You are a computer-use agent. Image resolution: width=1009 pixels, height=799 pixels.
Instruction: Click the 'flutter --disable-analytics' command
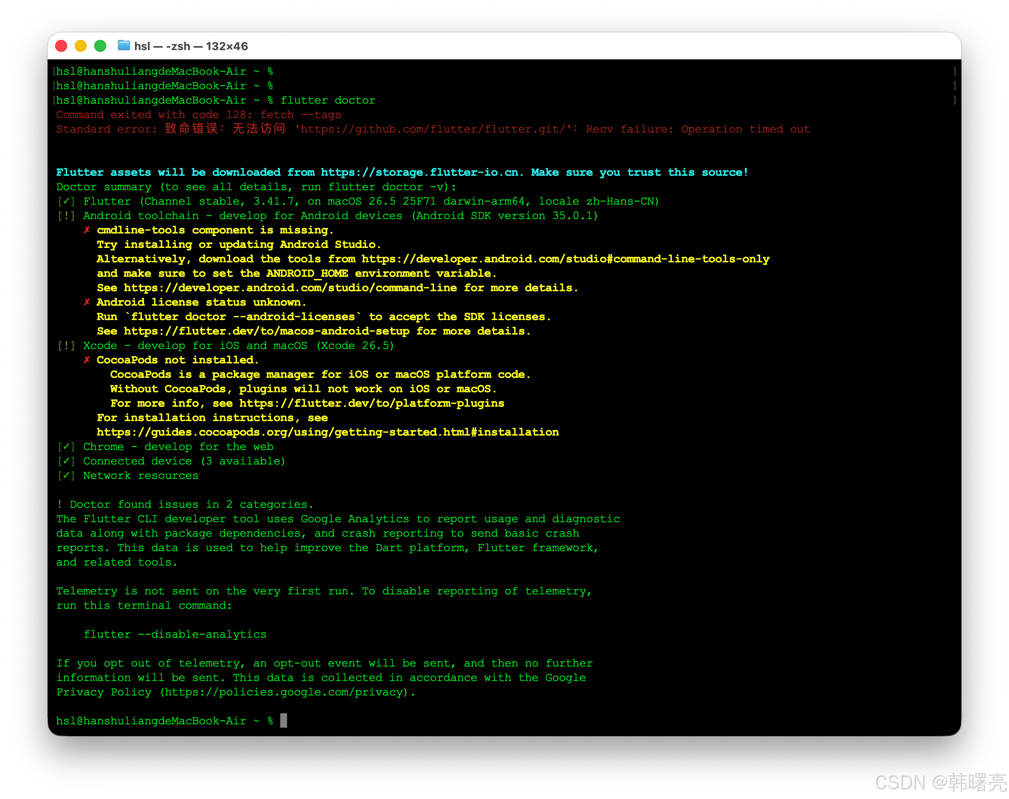175,635
